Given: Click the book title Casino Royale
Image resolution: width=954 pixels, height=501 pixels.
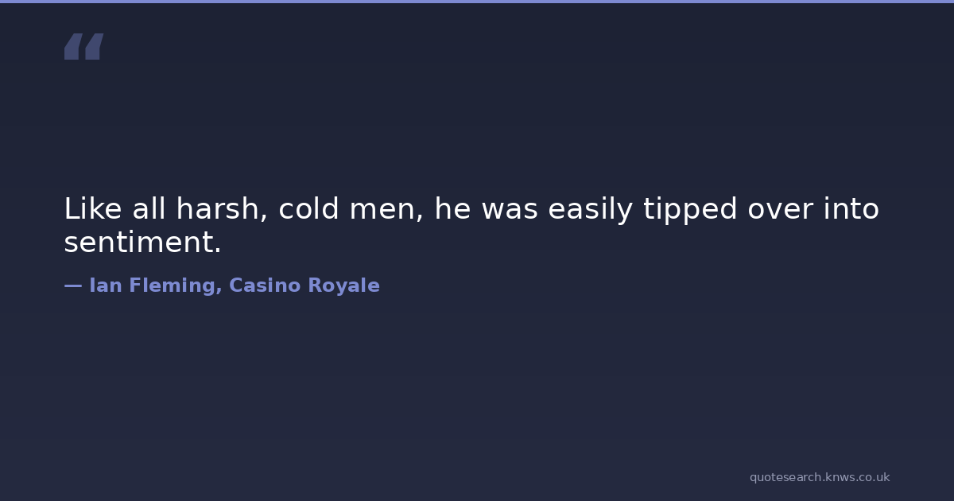Looking at the screenshot, I should coord(304,286).
